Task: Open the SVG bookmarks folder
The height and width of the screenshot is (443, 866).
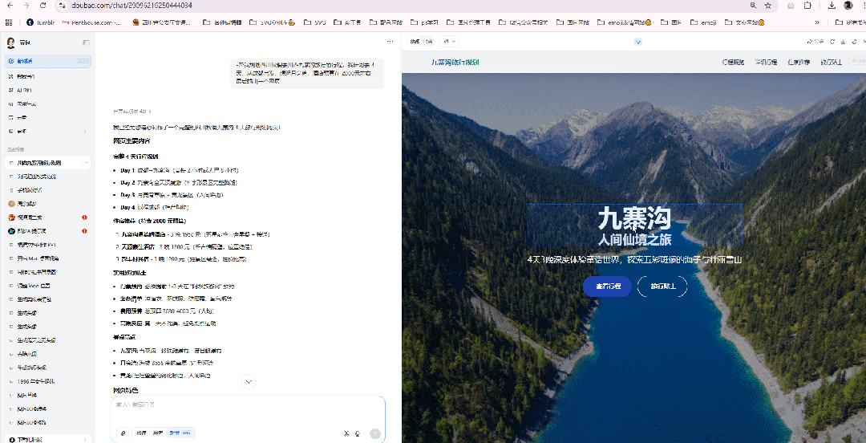Action: tap(315, 22)
